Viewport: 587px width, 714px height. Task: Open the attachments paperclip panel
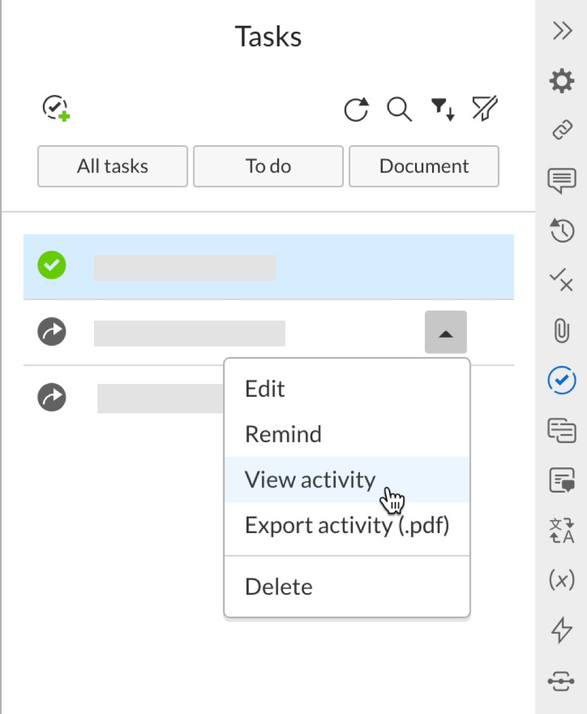point(561,331)
